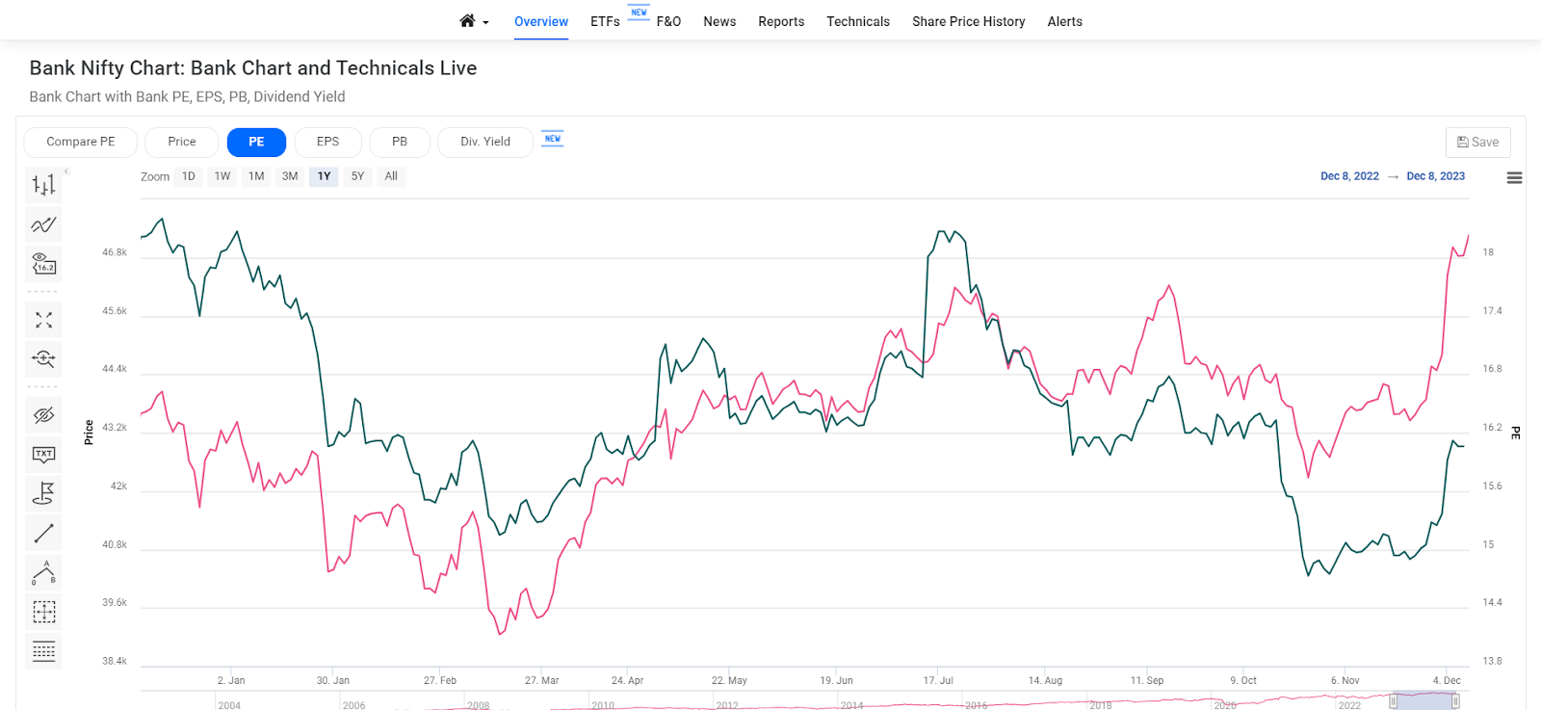Set zoom range to 1M
1541x710 pixels.
click(x=256, y=176)
